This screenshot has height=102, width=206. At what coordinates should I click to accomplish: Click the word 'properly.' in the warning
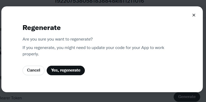(x=31, y=54)
